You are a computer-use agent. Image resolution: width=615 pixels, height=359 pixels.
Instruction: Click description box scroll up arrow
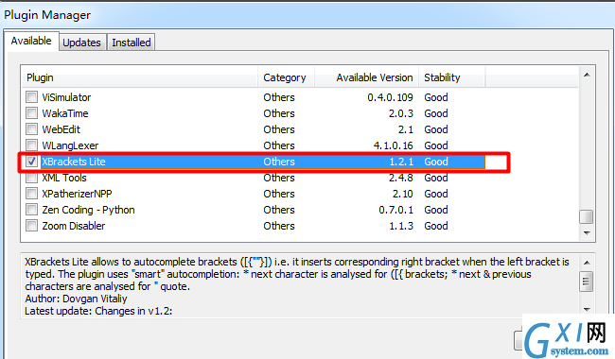pyautogui.click(x=587, y=263)
